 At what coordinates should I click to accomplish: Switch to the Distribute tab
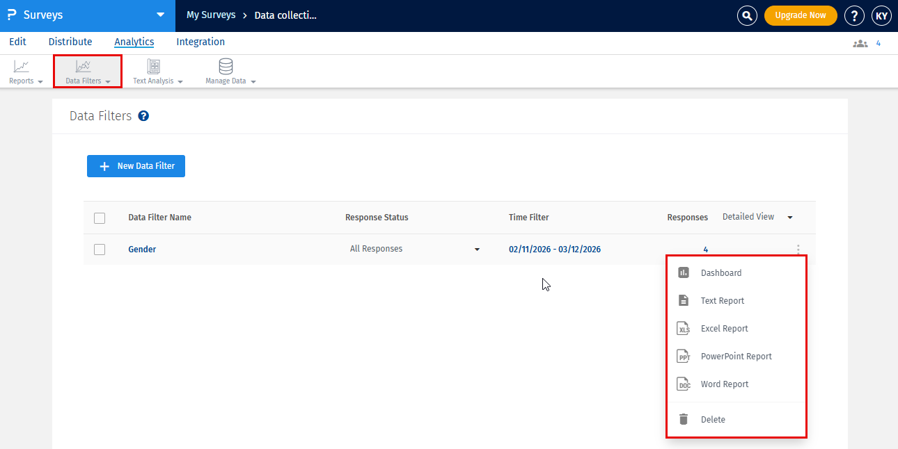coord(70,42)
